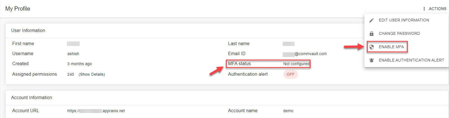Click the MFA status Not configured value
The width and height of the screenshot is (449, 118).
coord(296,64)
